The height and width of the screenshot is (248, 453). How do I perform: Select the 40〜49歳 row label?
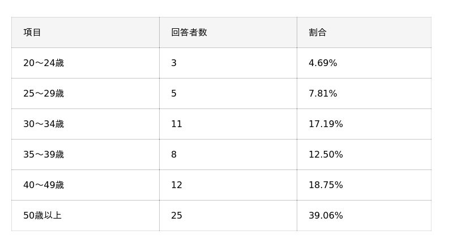coord(44,185)
